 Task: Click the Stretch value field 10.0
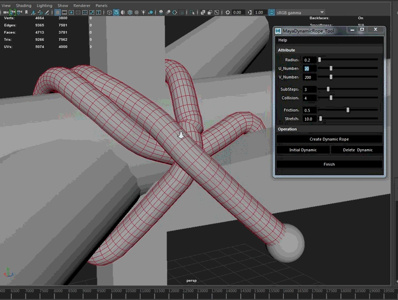pyautogui.click(x=310, y=119)
